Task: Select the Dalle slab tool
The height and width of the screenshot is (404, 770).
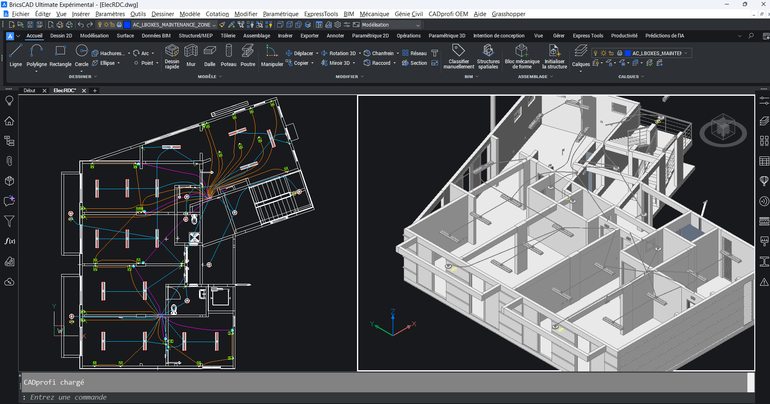Action: point(210,56)
